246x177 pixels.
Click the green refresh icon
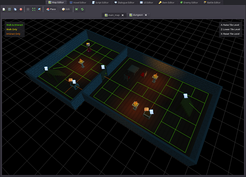click(82, 9)
